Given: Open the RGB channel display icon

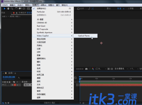Looking at the screenshot, I should tap(93, 69).
